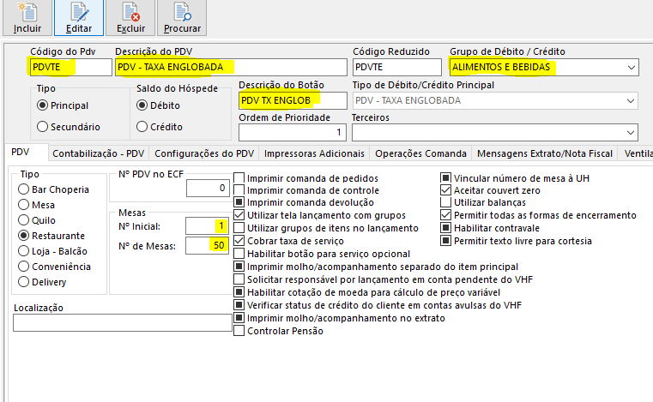Expand the Terceiros dropdown
This screenshot has width=653, height=402.
[631, 133]
